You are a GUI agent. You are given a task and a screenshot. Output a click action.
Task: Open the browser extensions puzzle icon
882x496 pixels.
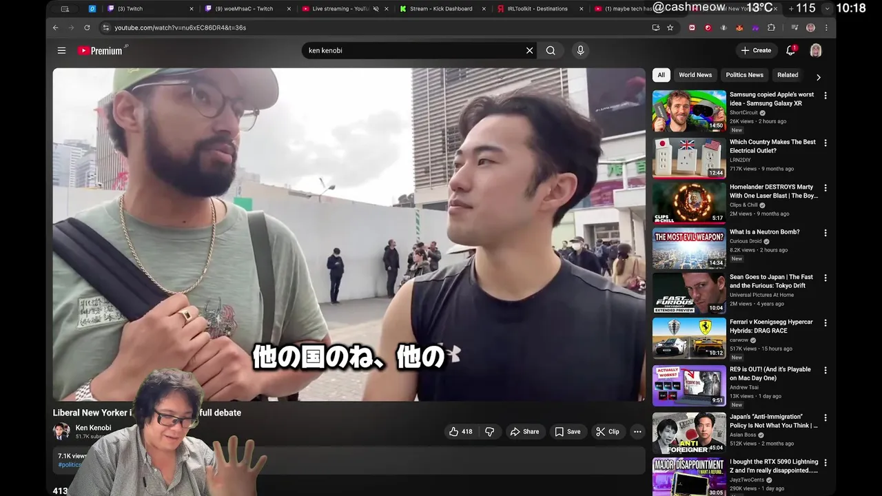pyautogui.click(x=771, y=28)
